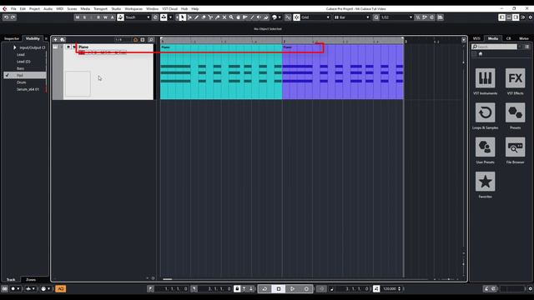Image resolution: width=534 pixels, height=300 pixels.
Task: Toggle the Quantize Q icon
Action: (376, 17)
